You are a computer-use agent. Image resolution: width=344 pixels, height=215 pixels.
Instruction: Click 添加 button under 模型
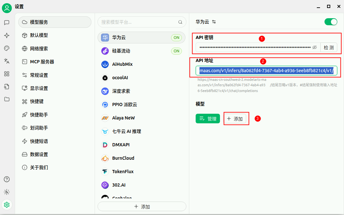pos(235,119)
